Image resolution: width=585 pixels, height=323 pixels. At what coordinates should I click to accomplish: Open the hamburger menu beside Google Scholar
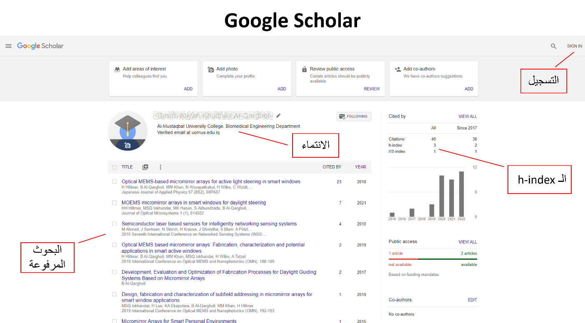8,46
